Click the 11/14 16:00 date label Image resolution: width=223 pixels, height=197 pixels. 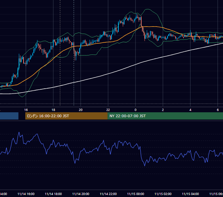[26, 194]
